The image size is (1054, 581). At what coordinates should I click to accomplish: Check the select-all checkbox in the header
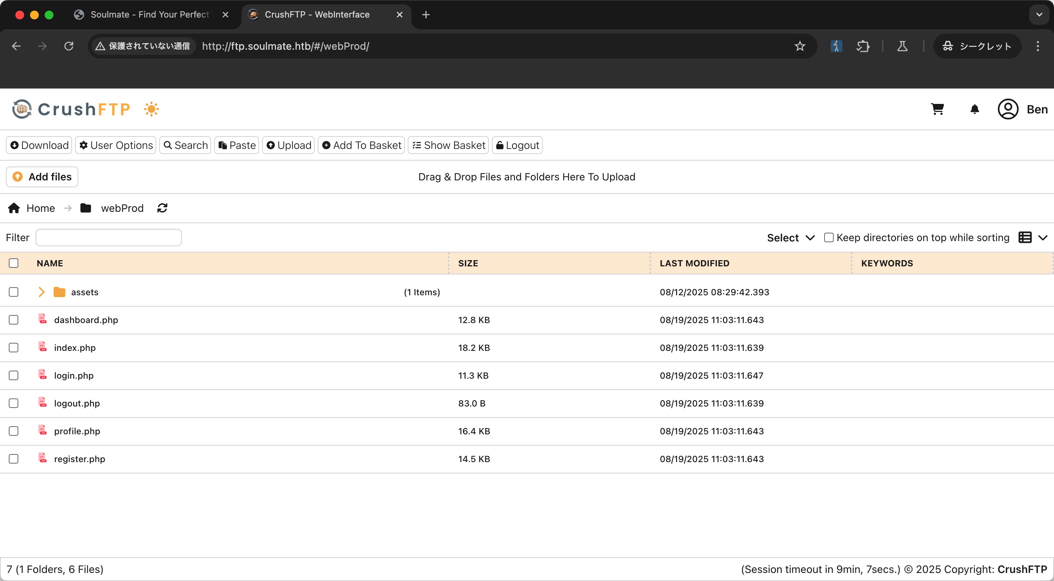tap(14, 263)
